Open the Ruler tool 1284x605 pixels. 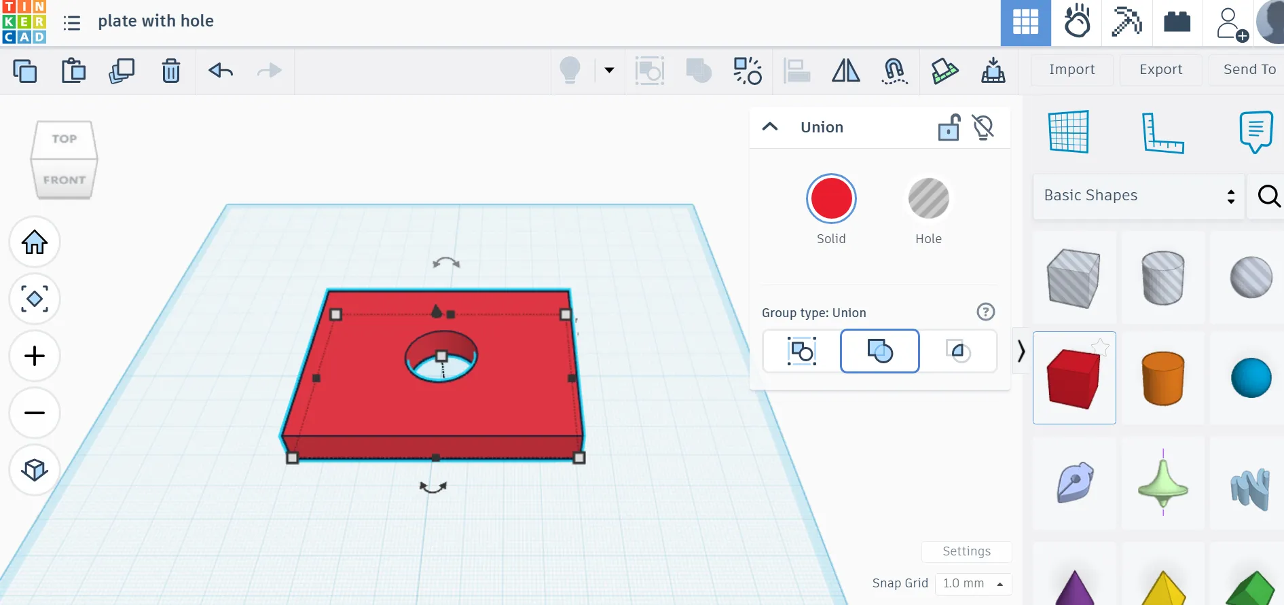(x=1162, y=132)
